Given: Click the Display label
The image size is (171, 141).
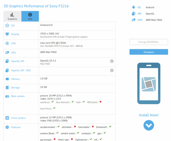Looking at the screenshot, I should click(15, 34).
